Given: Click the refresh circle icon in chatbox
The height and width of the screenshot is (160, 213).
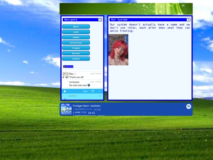Looking at the screenshot, I should coord(100,91).
